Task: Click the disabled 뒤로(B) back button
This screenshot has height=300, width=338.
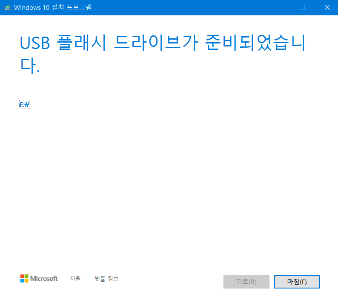Action: (x=246, y=282)
